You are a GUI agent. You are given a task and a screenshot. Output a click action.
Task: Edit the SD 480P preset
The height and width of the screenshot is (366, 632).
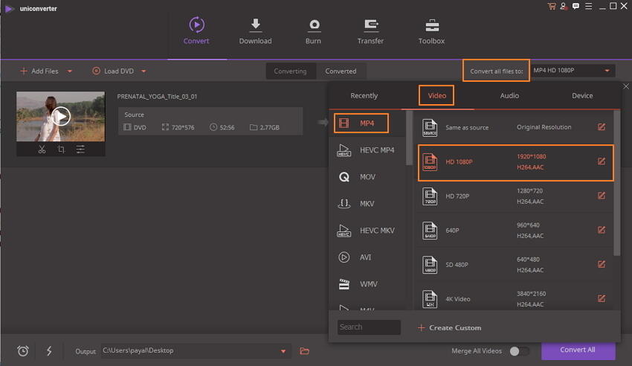[x=602, y=264]
